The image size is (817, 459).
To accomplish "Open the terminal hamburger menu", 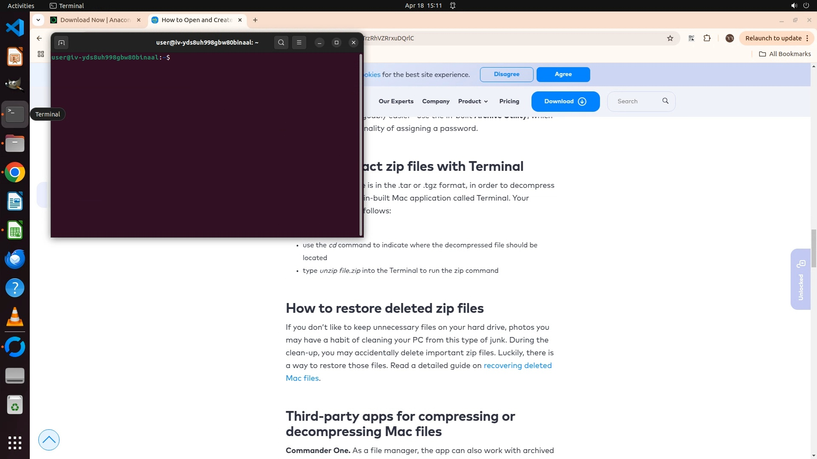I will 299,42.
